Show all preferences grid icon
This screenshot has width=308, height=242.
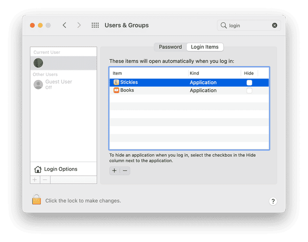point(95,25)
